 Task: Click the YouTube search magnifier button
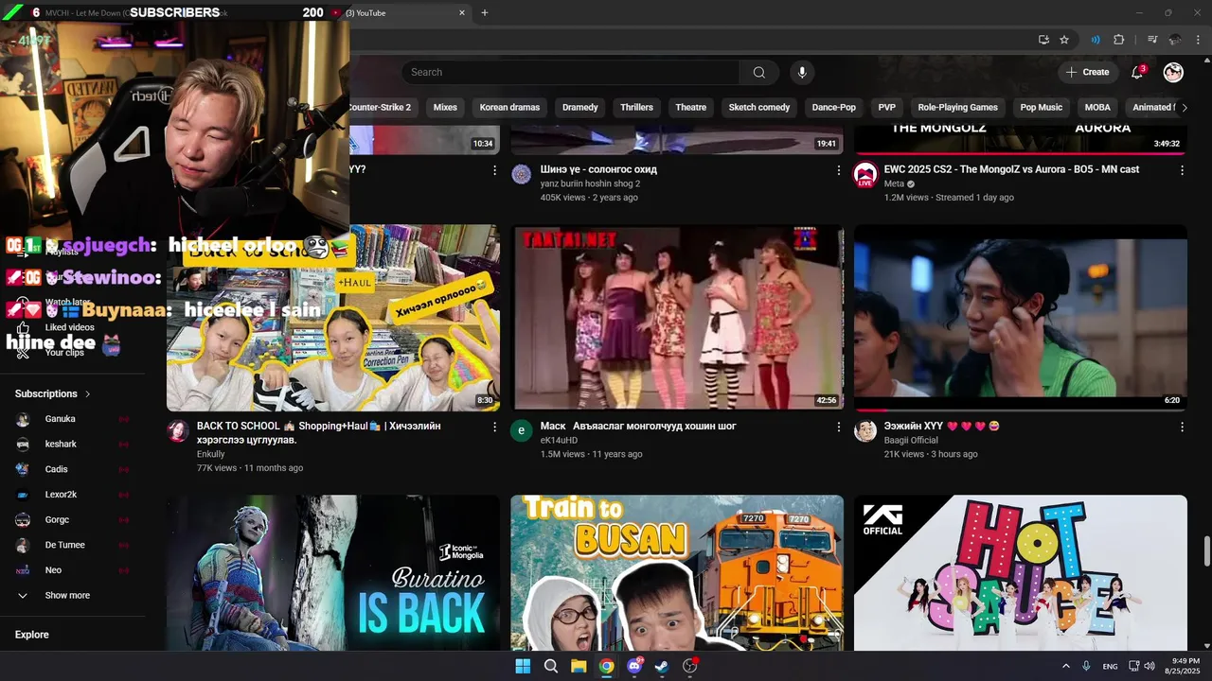pos(758,72)
